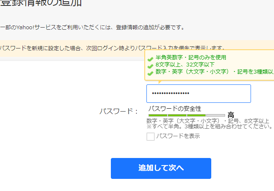Click the green checkmark beside 8文字以上、32文字以下

[150, 66]
